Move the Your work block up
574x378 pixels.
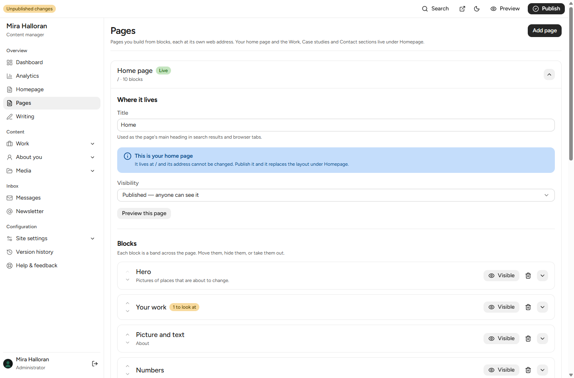point(128,303)
